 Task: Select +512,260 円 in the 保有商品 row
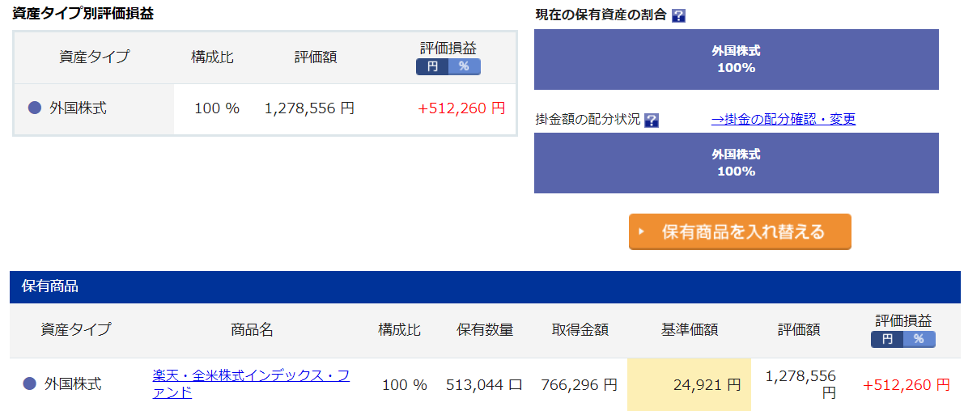tap(907, 385)
